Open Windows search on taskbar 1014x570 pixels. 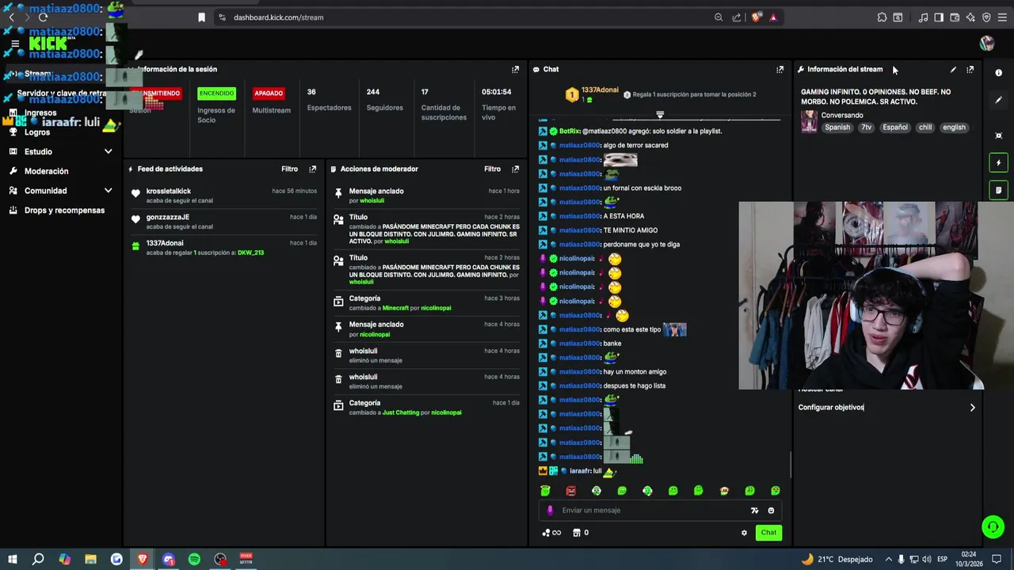[x=38, y=560]
